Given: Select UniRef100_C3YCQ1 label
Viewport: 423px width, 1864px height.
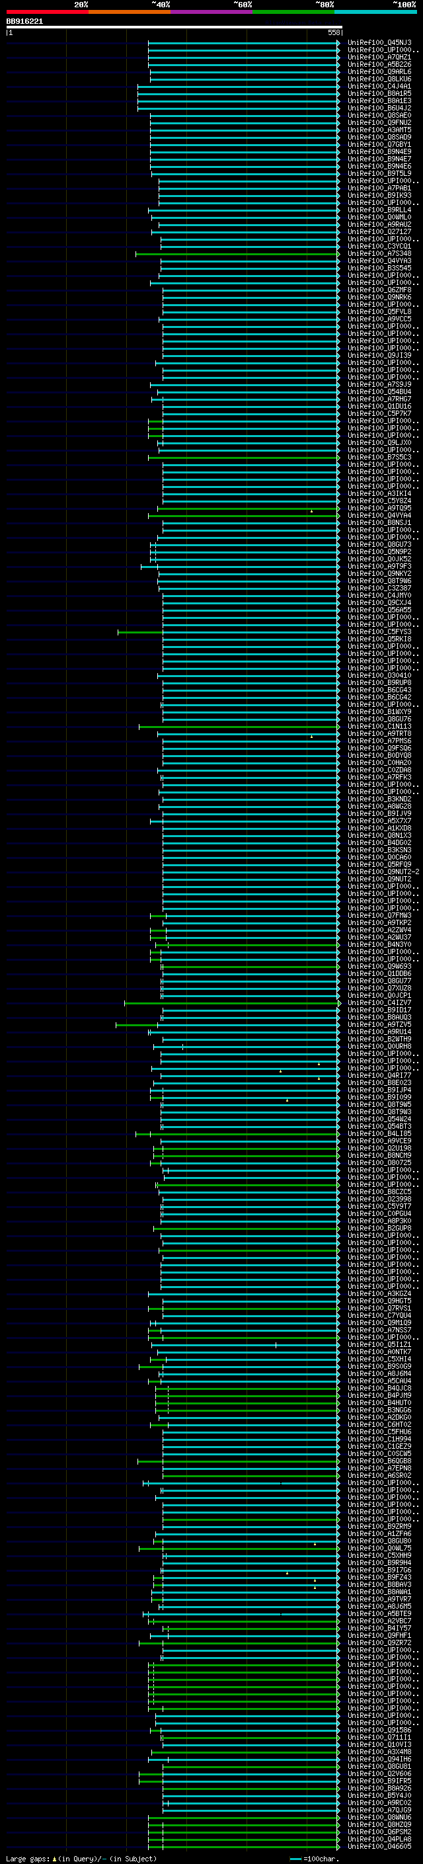Looking at the screenshot, I should [x=379, y=246].
